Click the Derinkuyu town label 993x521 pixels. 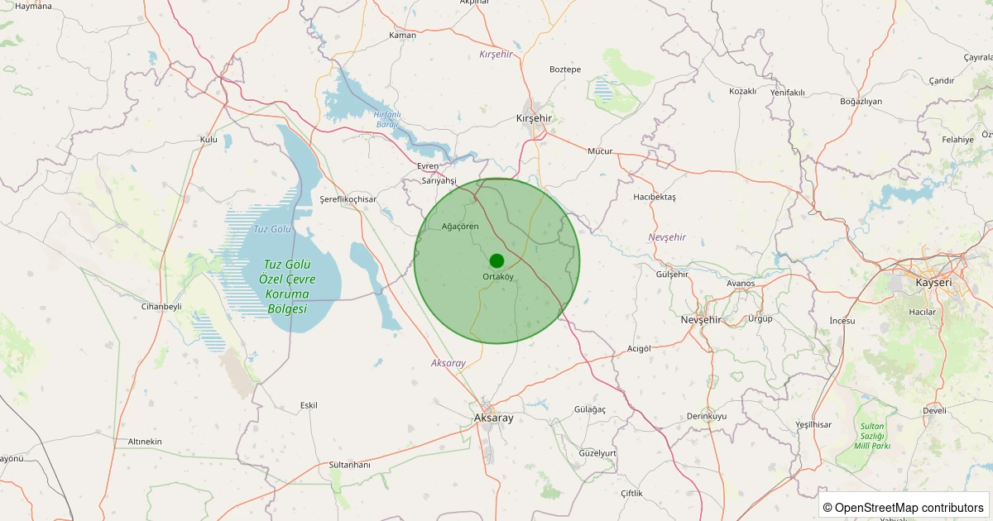[x=707, y=416]
